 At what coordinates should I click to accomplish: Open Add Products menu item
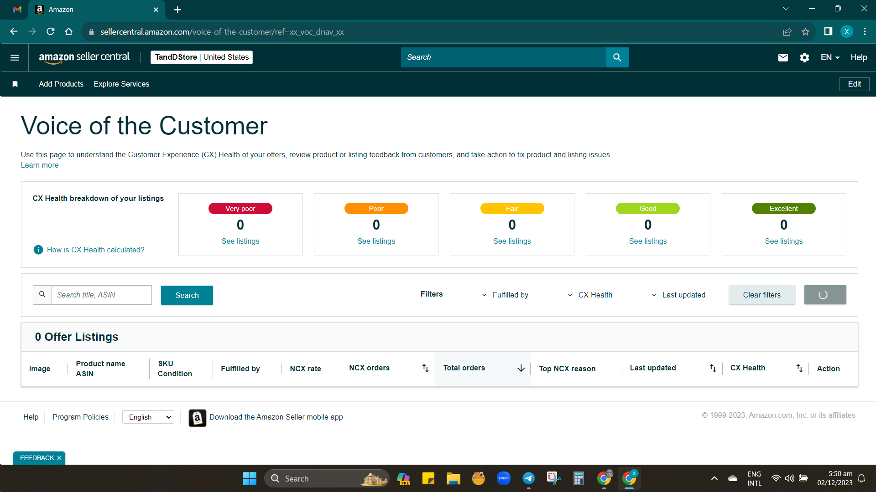[61, 84]
